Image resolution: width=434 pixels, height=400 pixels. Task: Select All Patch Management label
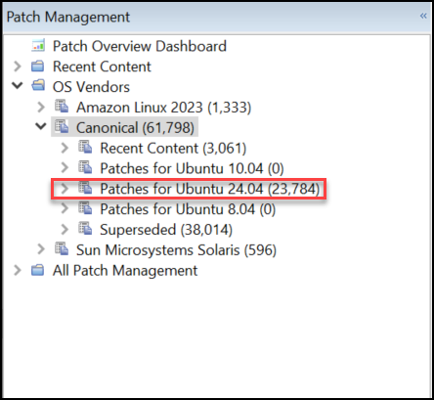(x=125, y=271)
